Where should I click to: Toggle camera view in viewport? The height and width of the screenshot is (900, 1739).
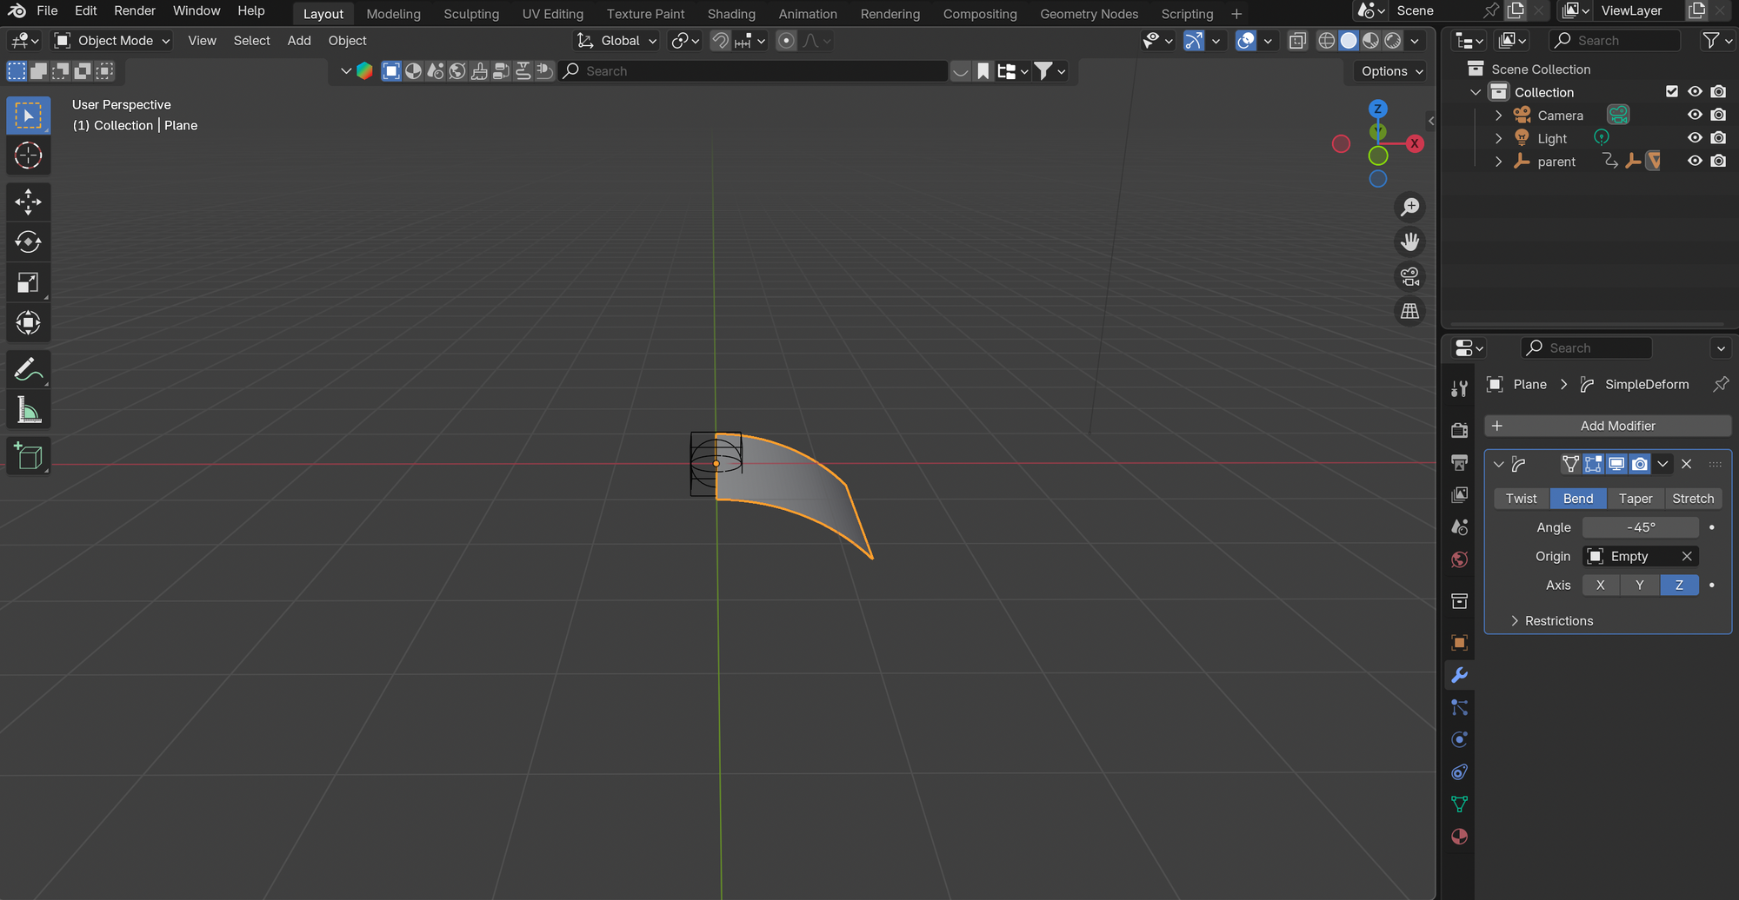pos(1409,276)
